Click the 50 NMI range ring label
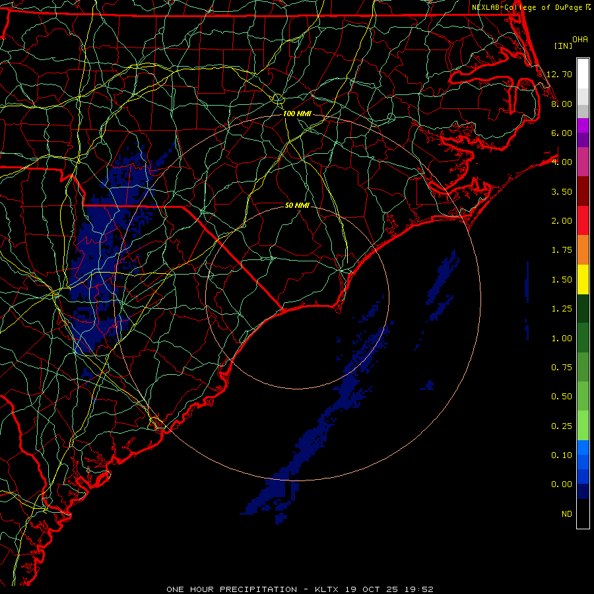 click(x=297, y=205)
